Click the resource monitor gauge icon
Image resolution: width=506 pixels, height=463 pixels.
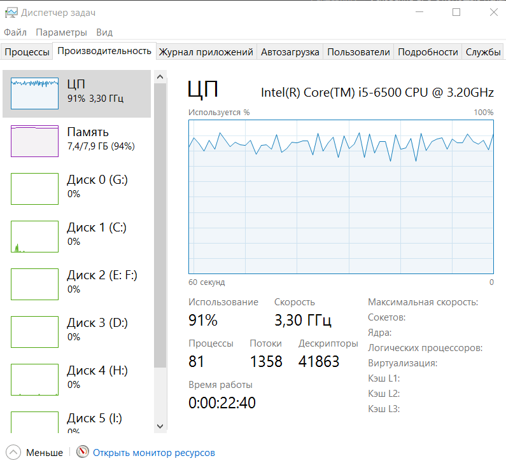coord(83,452)
